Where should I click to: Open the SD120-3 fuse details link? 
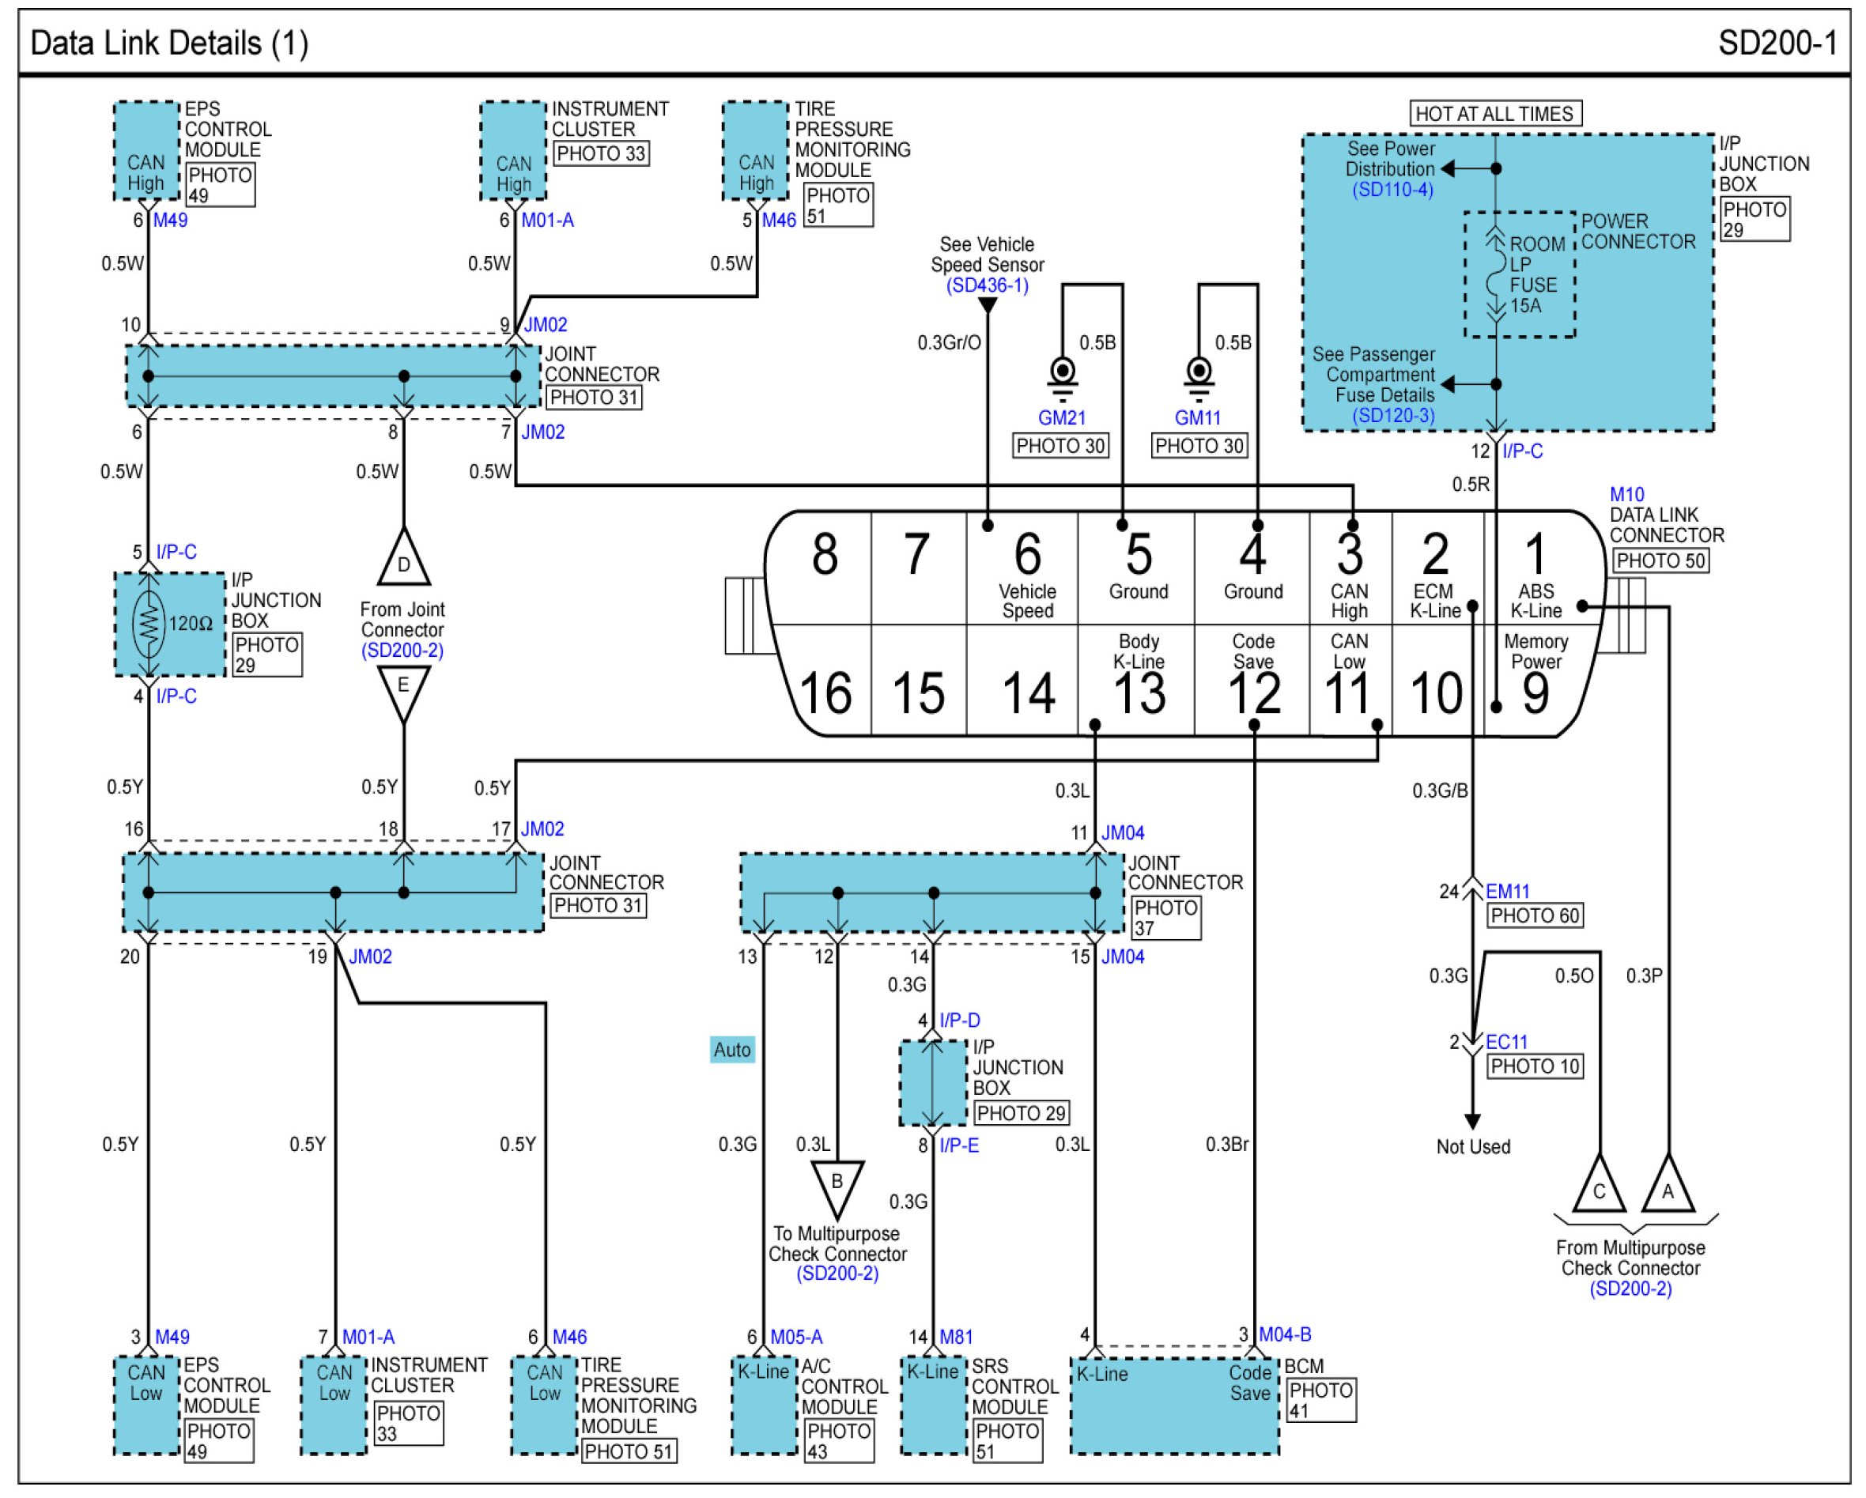pyautogui.click(x=1393, y=417)
